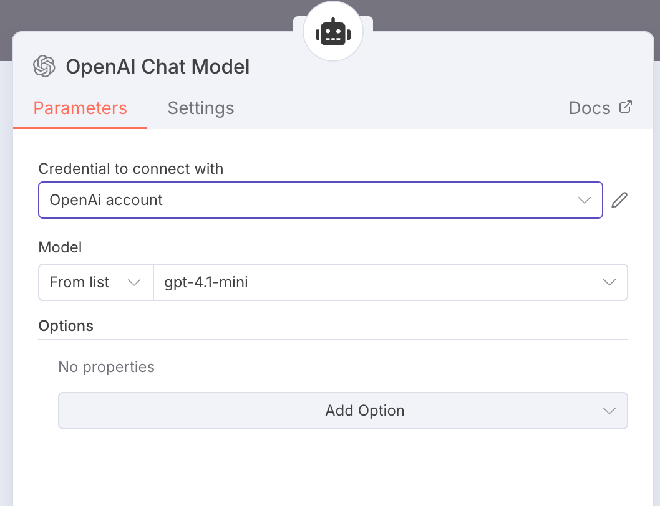
Task: Open the Settings tab
Action: (x=201, y=108)
